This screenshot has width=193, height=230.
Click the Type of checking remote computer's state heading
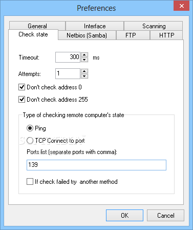pyautogui.click(x=74, y=115)
